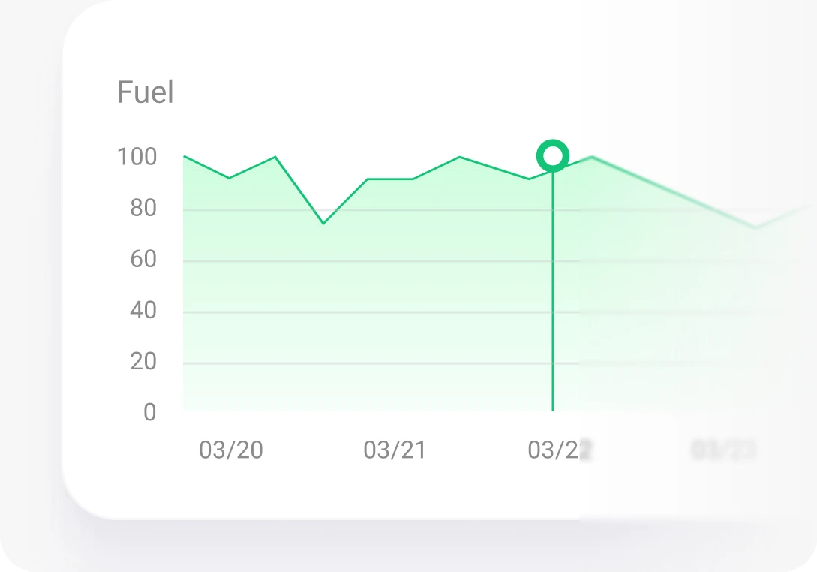The height and width of the screenshot is (572, 817).
Task: Click the 20 value on the y-axis
Action: [143, 361]
